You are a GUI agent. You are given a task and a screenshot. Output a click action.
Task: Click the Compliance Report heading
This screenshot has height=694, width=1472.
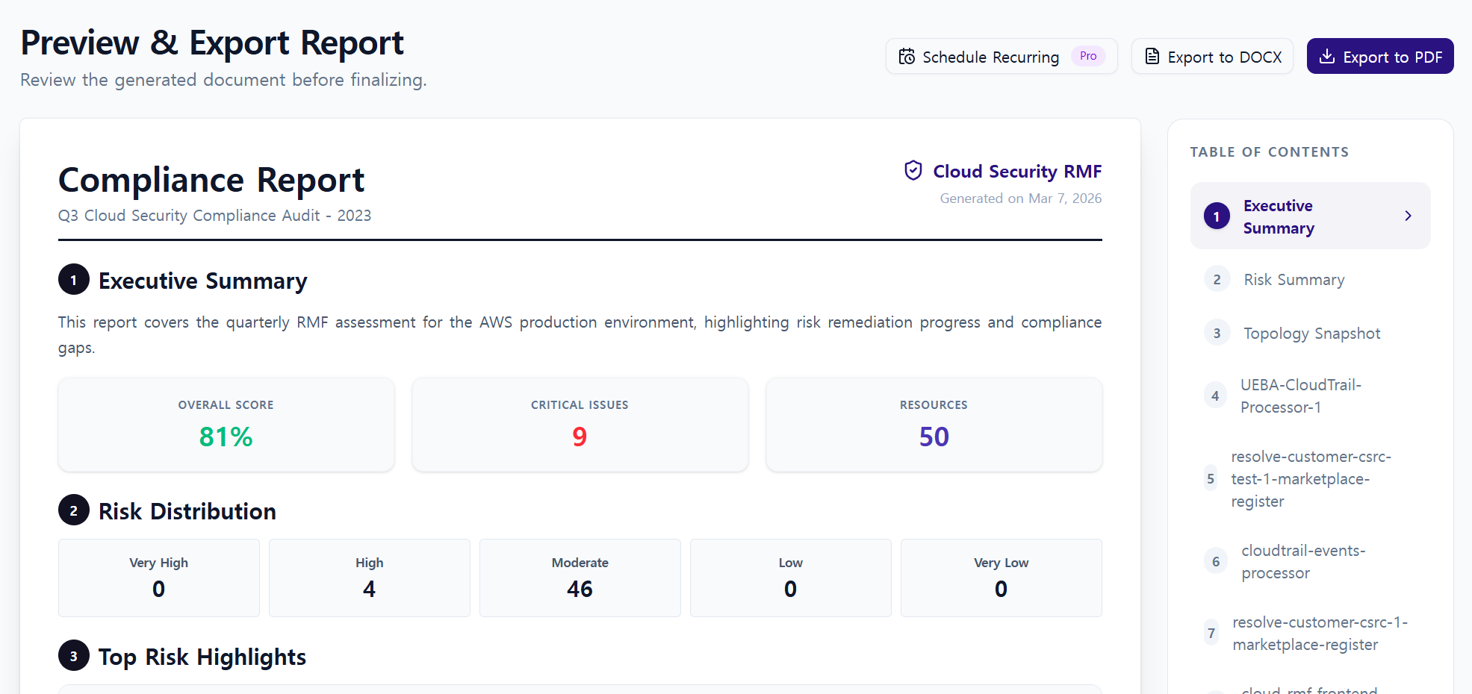click(211, 180)
